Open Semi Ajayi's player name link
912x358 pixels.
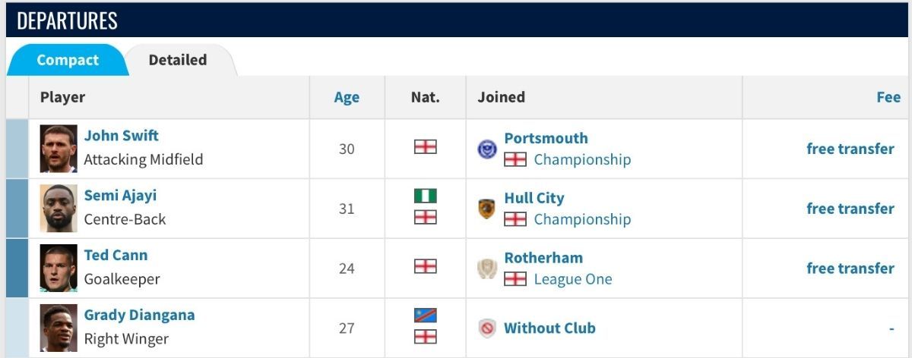coord(120,196)
